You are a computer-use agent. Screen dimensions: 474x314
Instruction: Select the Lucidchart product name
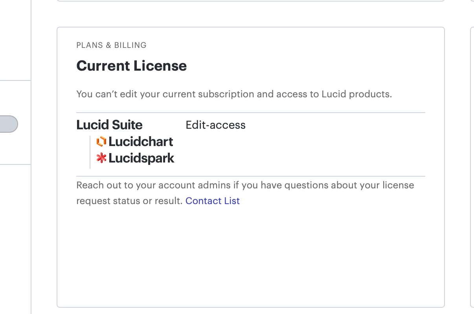[141, 141]
